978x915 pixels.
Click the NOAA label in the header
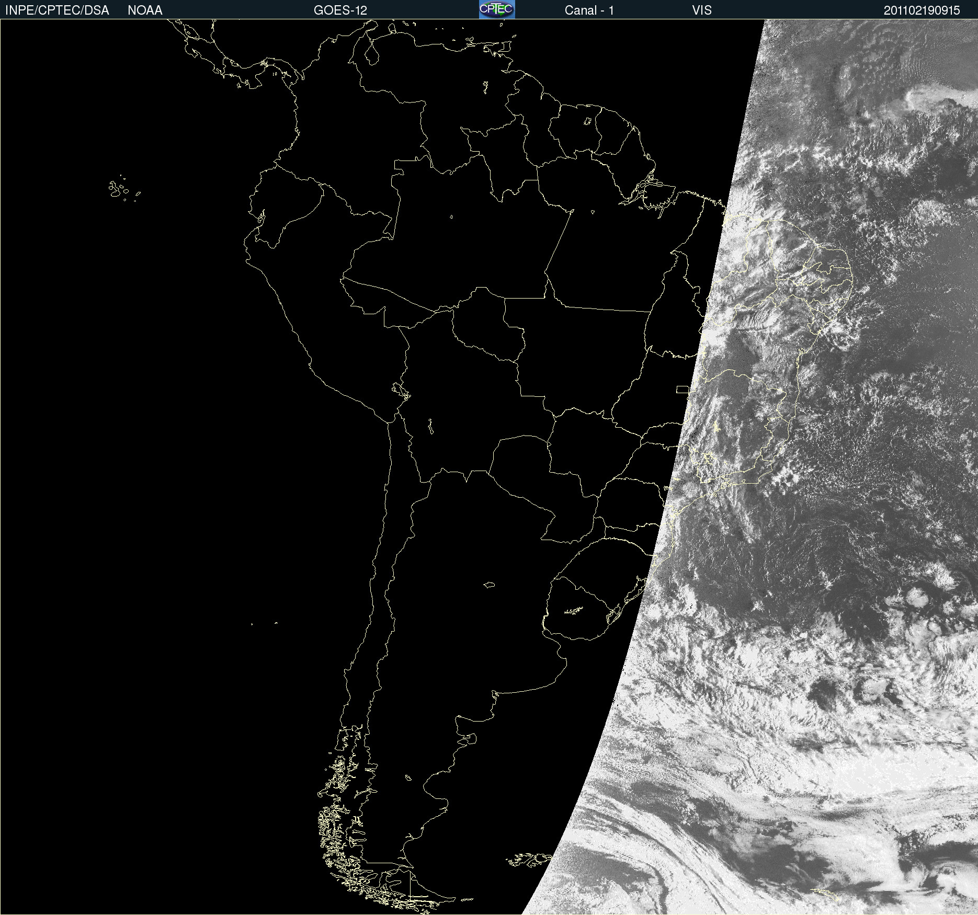click(145, 10)
